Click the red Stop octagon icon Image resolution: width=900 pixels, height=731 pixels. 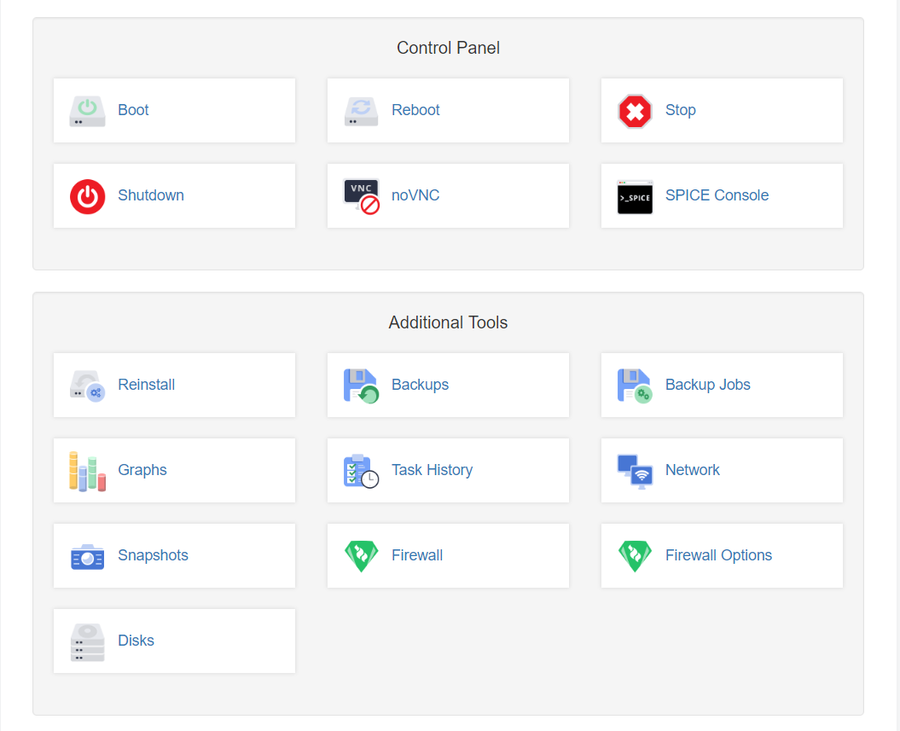coord(635,111)
